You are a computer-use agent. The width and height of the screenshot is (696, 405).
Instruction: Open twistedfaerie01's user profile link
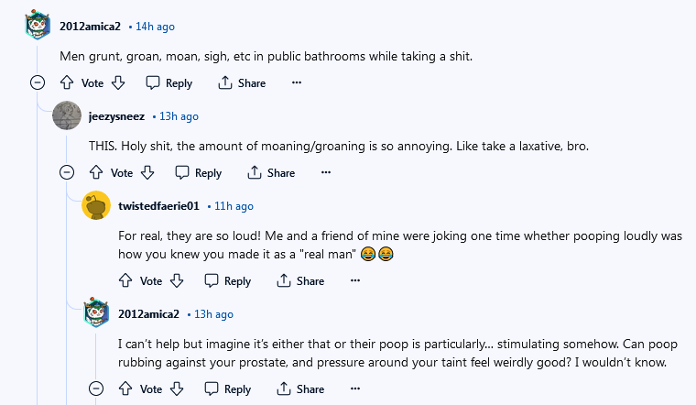[158, 206]
